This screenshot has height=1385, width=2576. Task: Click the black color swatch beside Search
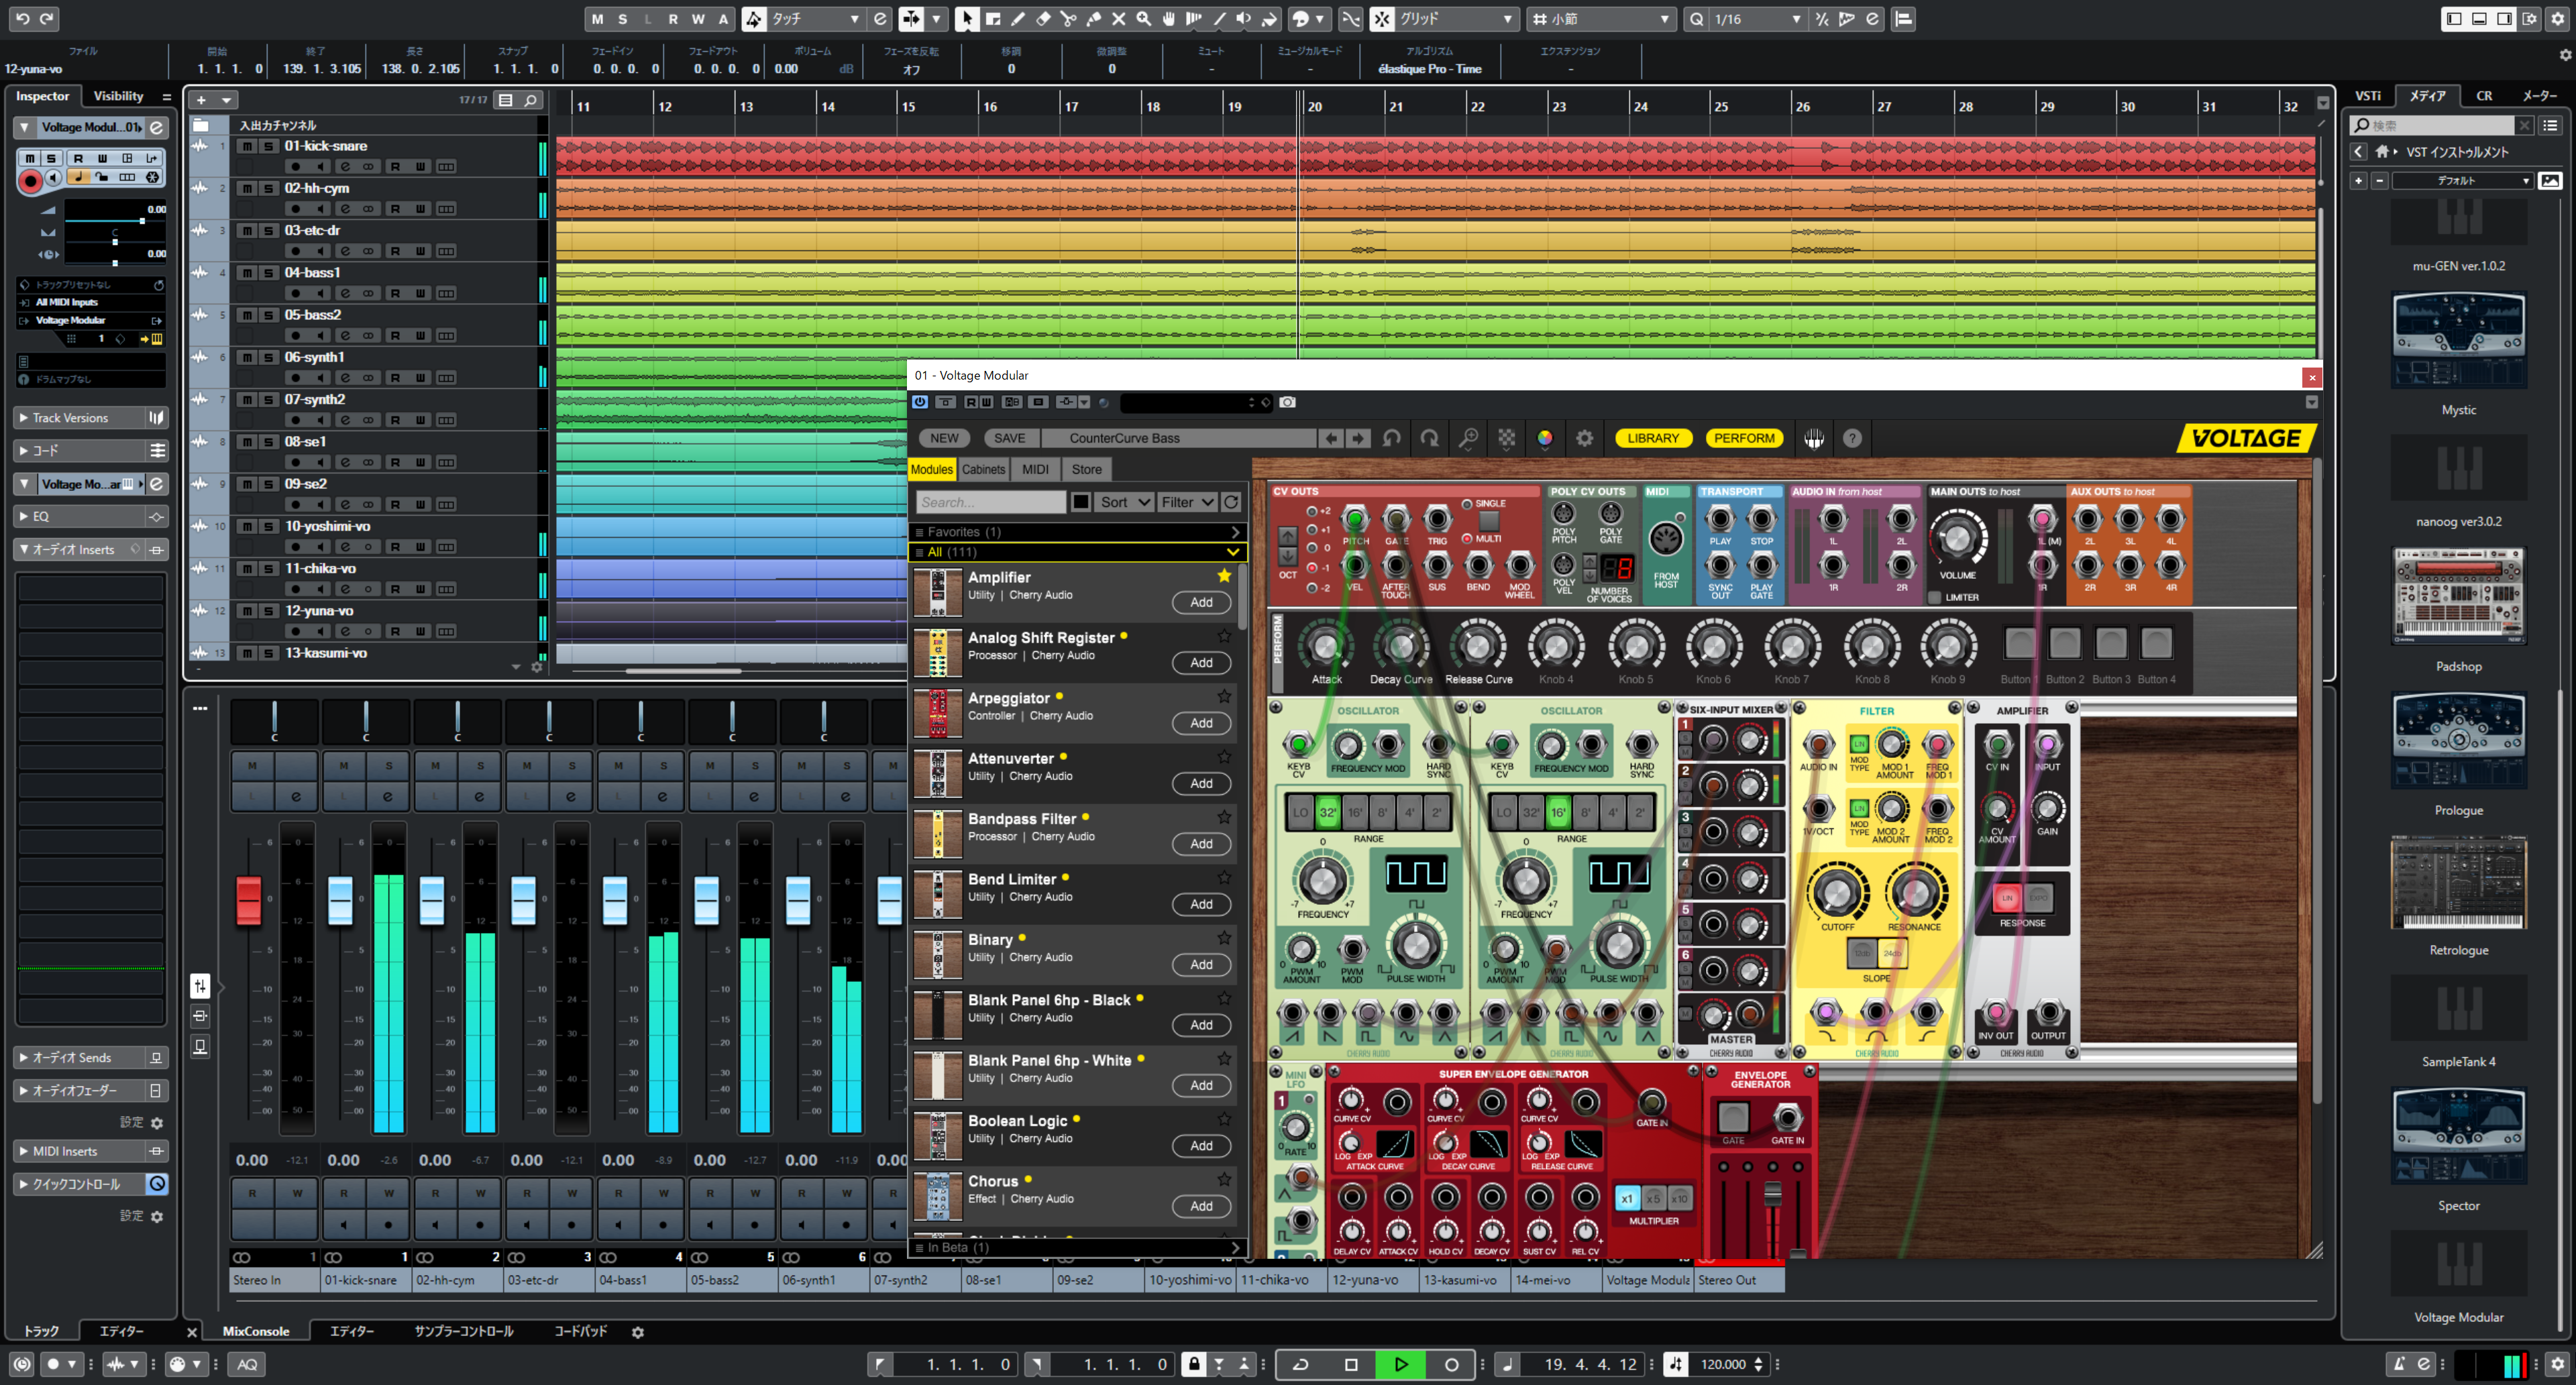pyautogui.click(x=1080, y=502)
